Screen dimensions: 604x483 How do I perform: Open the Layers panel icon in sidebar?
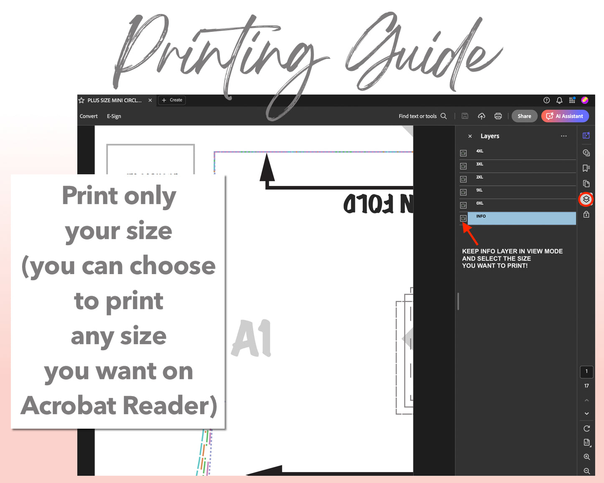click(586, 199)
